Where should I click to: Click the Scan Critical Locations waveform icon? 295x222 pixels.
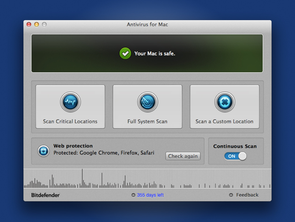pyautogui.click(x=70, y=102)
